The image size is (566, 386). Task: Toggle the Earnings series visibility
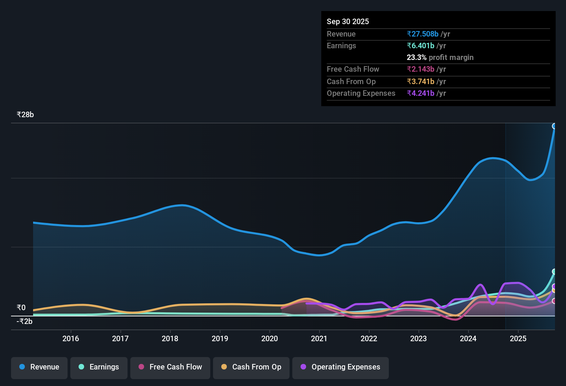[x=99, y=368]
